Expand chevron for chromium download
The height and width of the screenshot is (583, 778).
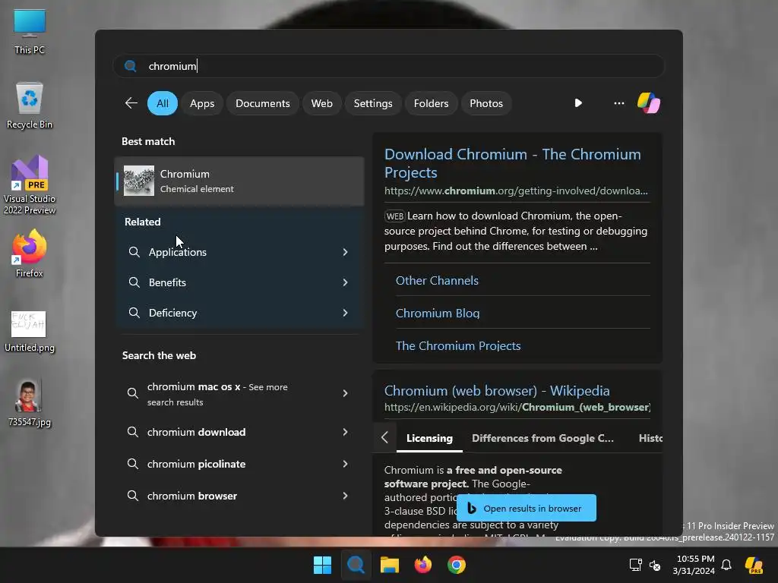click(346, 432)
